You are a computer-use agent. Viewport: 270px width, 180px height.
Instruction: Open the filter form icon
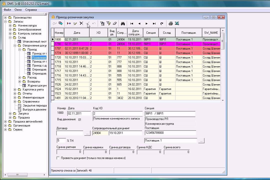(x=102, y=23)
